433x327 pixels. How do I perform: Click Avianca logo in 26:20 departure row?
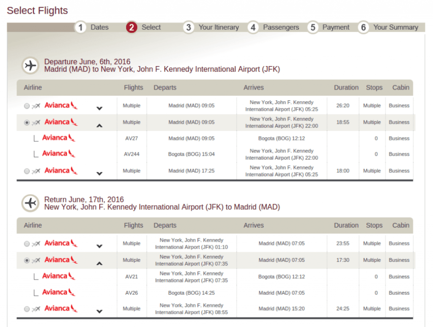pyautogui.click(x=61, y=105)
